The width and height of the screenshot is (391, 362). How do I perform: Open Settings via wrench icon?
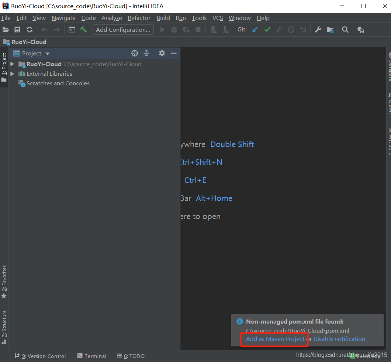pyautogui.click(x=318, y=30)
